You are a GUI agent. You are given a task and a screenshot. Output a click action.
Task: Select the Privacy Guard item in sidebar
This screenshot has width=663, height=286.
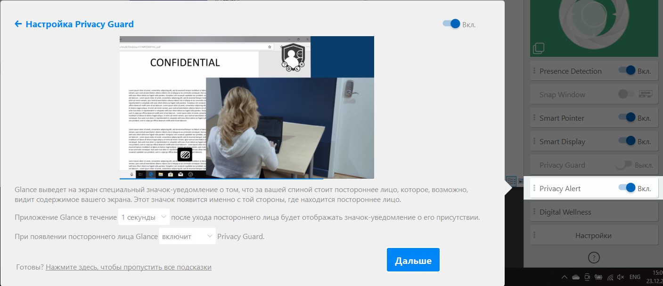click(x=594, y=165)
